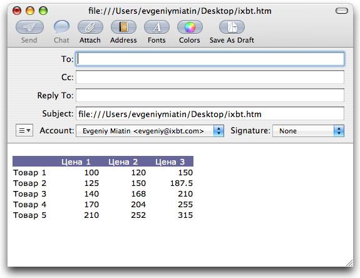Image resolution: width=360 pixels, height=278 pixels.
Task: Click into the Cc field
Action: [x=210, y=77]
